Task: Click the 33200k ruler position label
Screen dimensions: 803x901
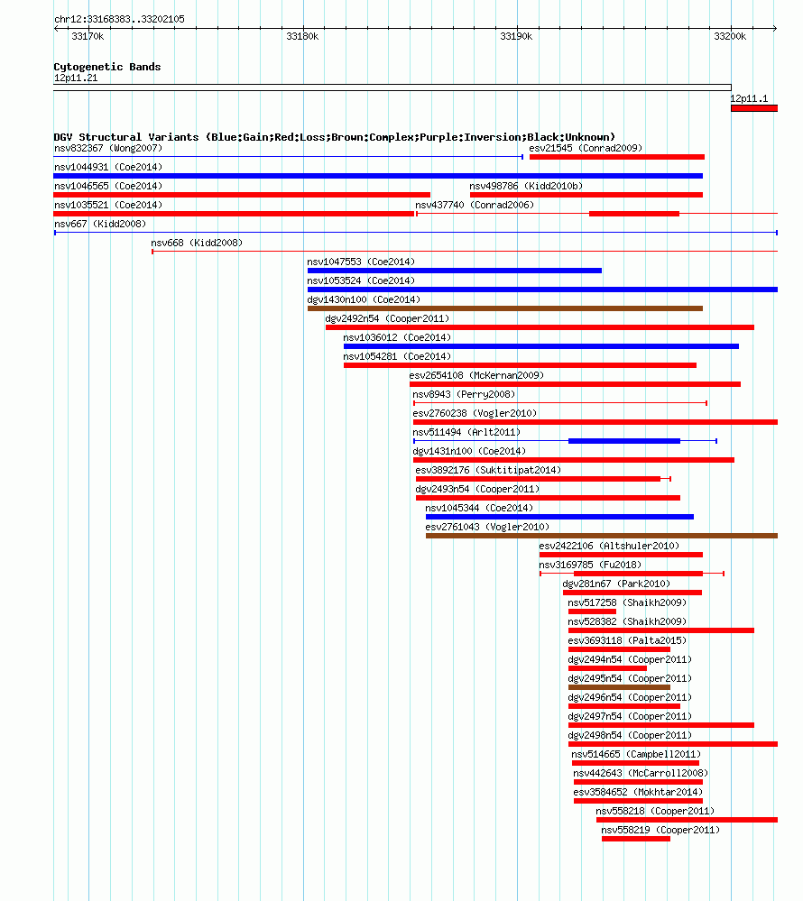Action: click(x=730, y=36)
